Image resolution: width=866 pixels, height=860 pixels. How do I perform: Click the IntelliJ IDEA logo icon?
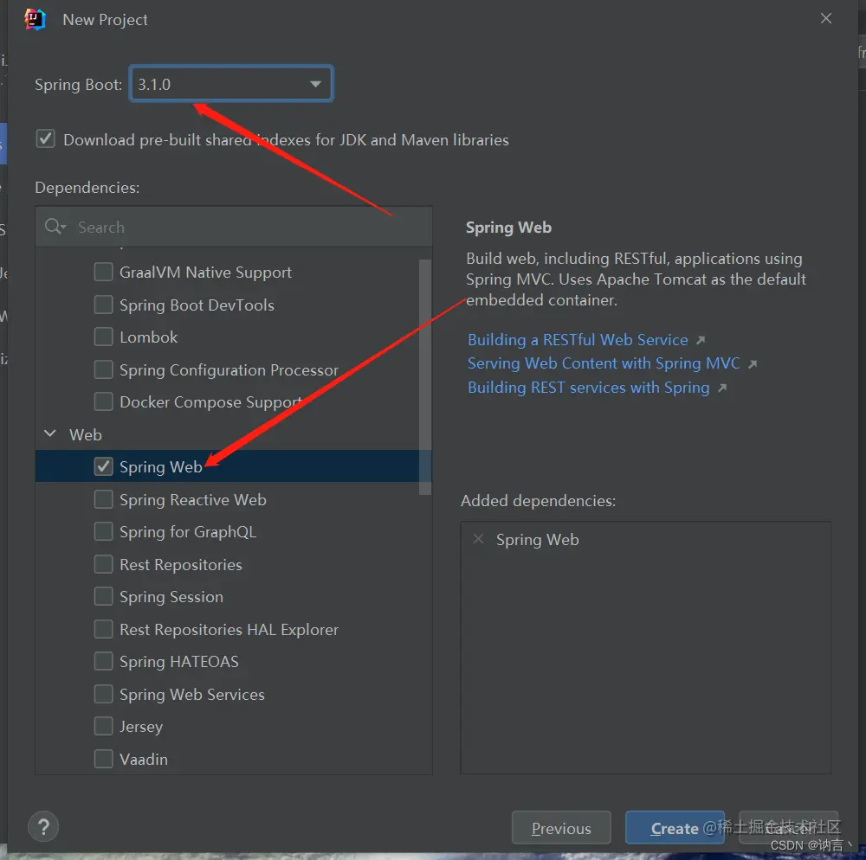[x=35, y=19]
